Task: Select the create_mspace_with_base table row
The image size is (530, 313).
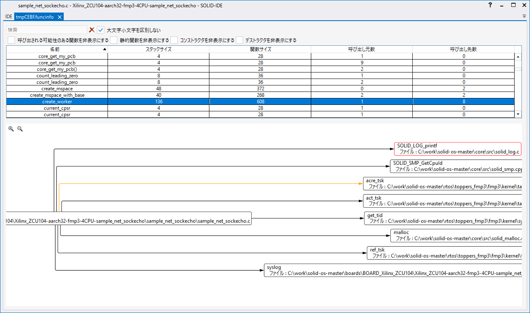Action: (x=57, y=95)
